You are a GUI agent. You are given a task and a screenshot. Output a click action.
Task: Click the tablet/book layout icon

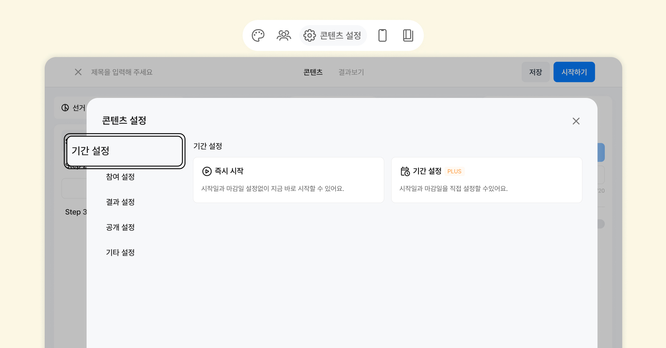pyautogui.click(x=408, y=35)
